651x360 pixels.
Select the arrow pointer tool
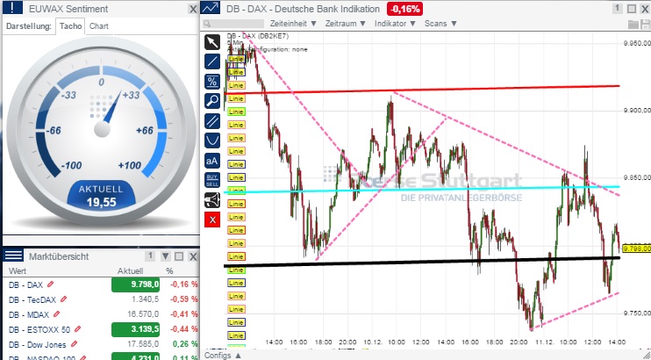tap(212, 42)
